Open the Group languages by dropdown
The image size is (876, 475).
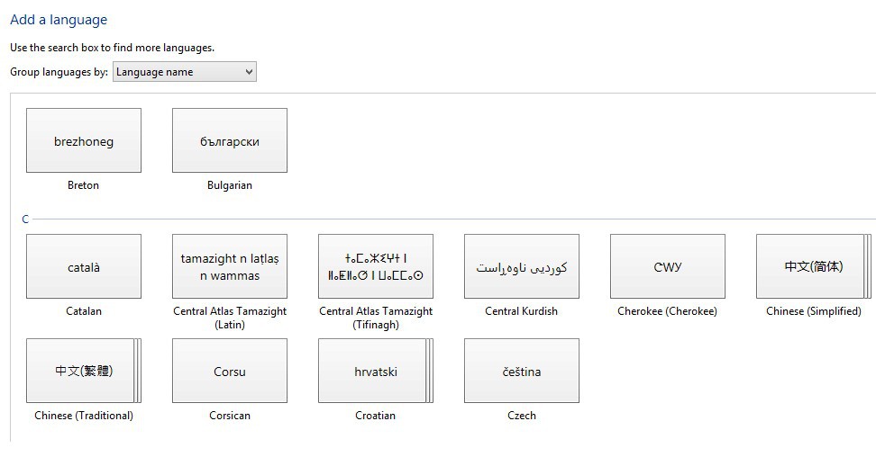184,72
